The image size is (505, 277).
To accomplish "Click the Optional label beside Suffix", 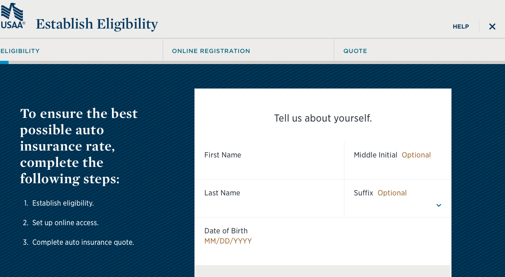I will pos(392,193).
